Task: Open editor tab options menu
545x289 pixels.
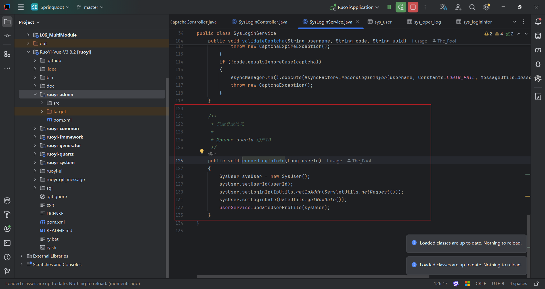Action: coord(524,22)
